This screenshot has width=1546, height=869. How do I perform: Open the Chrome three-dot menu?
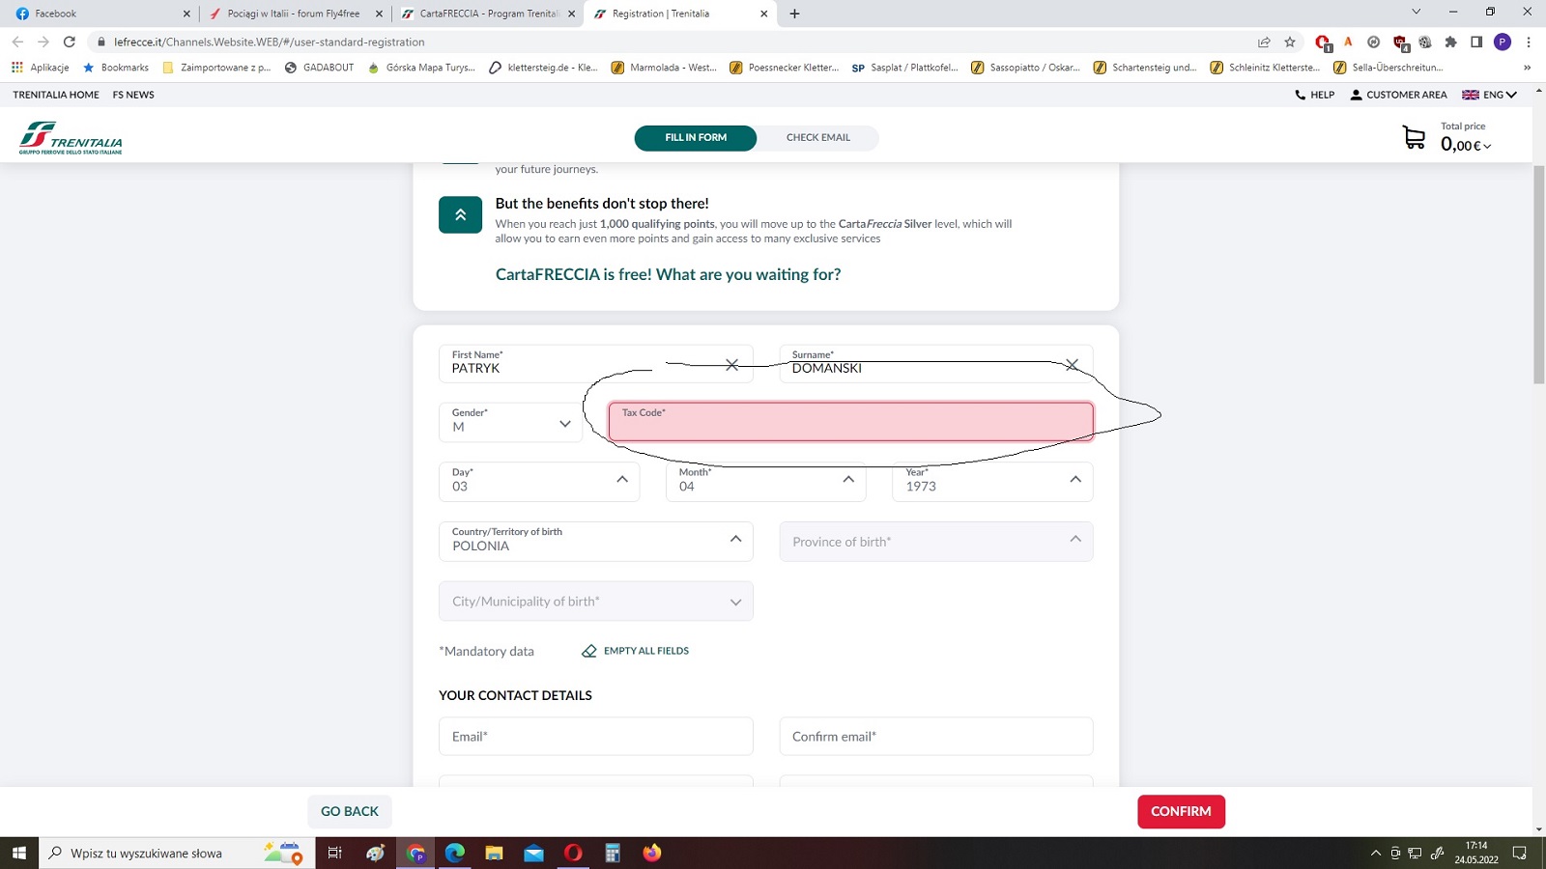(1529, 42)
